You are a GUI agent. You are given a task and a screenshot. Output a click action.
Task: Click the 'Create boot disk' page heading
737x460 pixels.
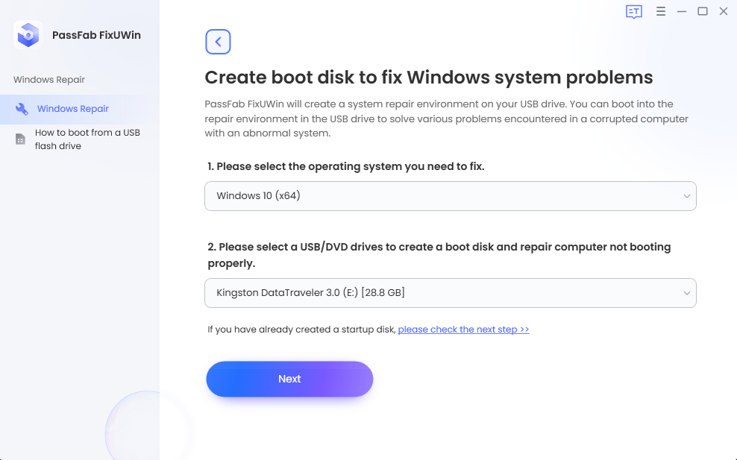(428, 78)
